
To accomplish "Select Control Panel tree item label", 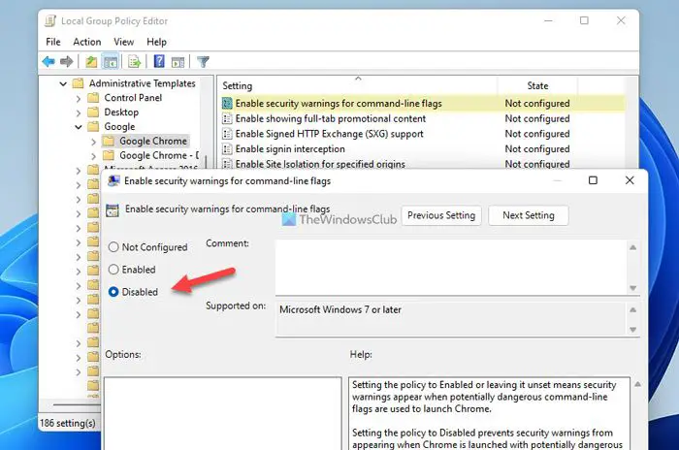I will point(133,97).
